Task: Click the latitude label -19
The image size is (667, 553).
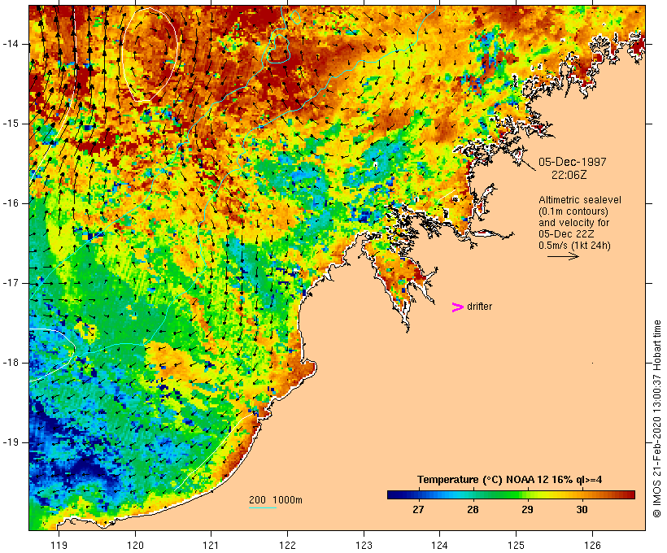Action: [10, 442]
